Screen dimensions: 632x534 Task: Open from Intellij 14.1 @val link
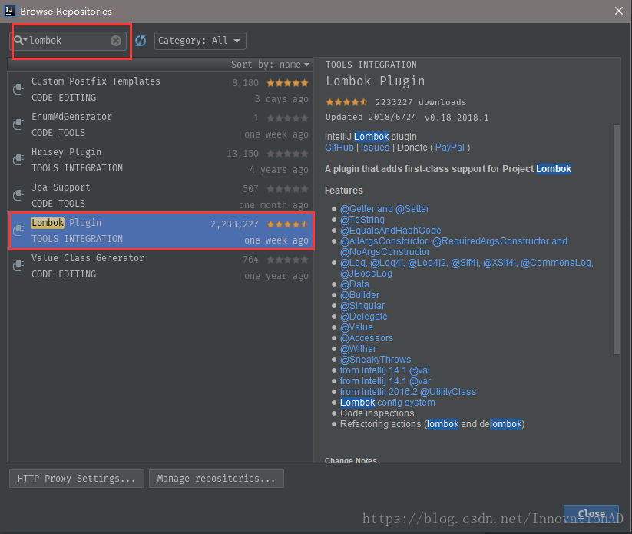385,370
